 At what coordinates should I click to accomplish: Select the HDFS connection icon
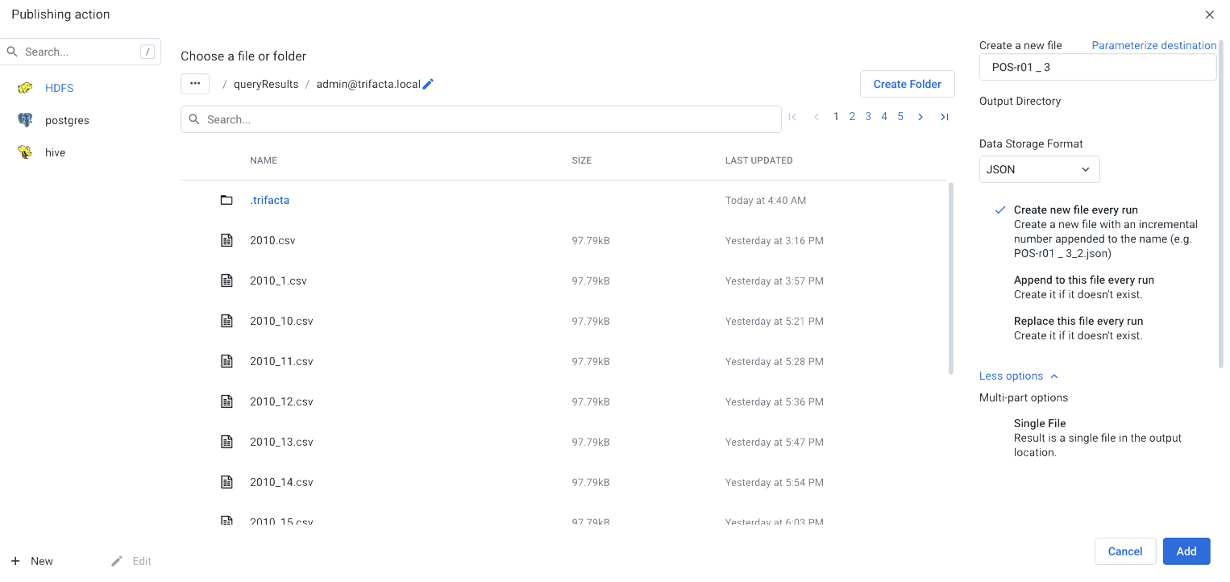[x=25, y=88]
